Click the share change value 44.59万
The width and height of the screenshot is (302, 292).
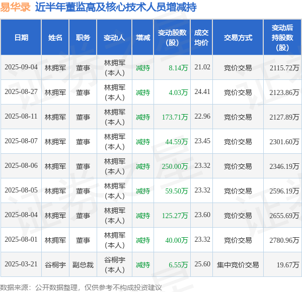(x=177, y=142)
